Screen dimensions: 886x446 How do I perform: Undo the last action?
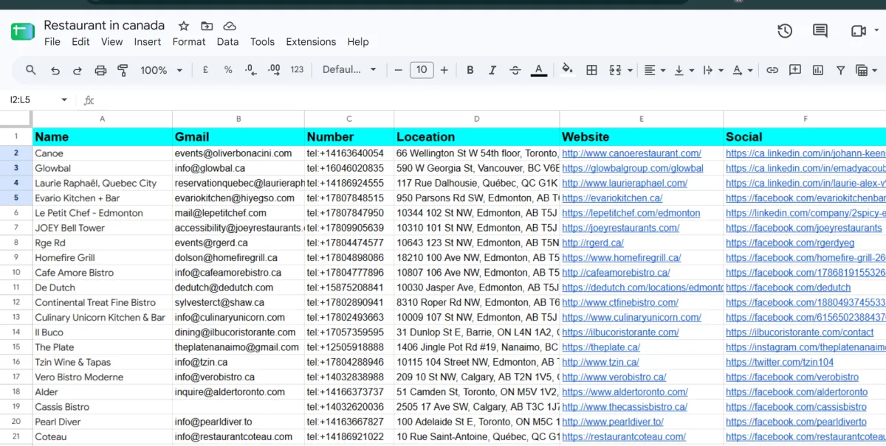tap(55, 70)
